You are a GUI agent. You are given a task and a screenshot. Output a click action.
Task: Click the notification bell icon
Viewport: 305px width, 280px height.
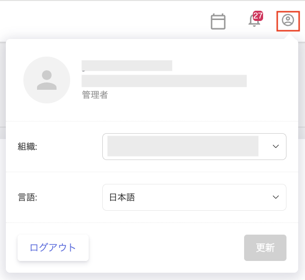(x=254, y=22)
